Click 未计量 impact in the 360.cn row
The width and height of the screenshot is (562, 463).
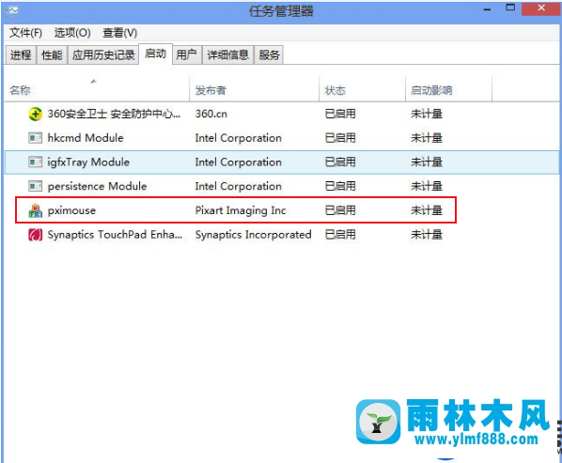pos(427,114)
